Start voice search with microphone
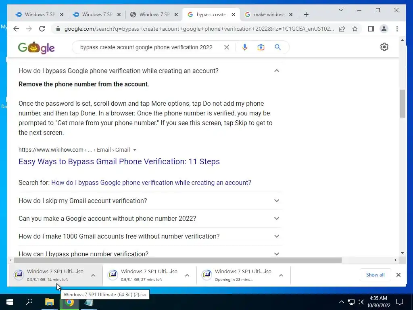The width and height of the screenshot is (413, 310). pyautogui.click(x=245, y=47)
